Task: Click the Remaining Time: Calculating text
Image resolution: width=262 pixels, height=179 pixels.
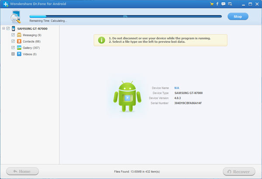Action: pos(48,21)
